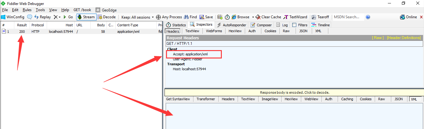Image resolution: width=424 pixels, height=129 pixels.
Task: Open the Header Definitions link
Action: [x=404, y=38]
